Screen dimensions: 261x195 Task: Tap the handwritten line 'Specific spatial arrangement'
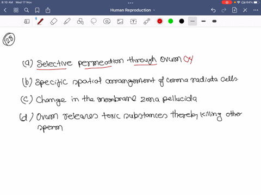pyautogui.click(x=95, y=82)
